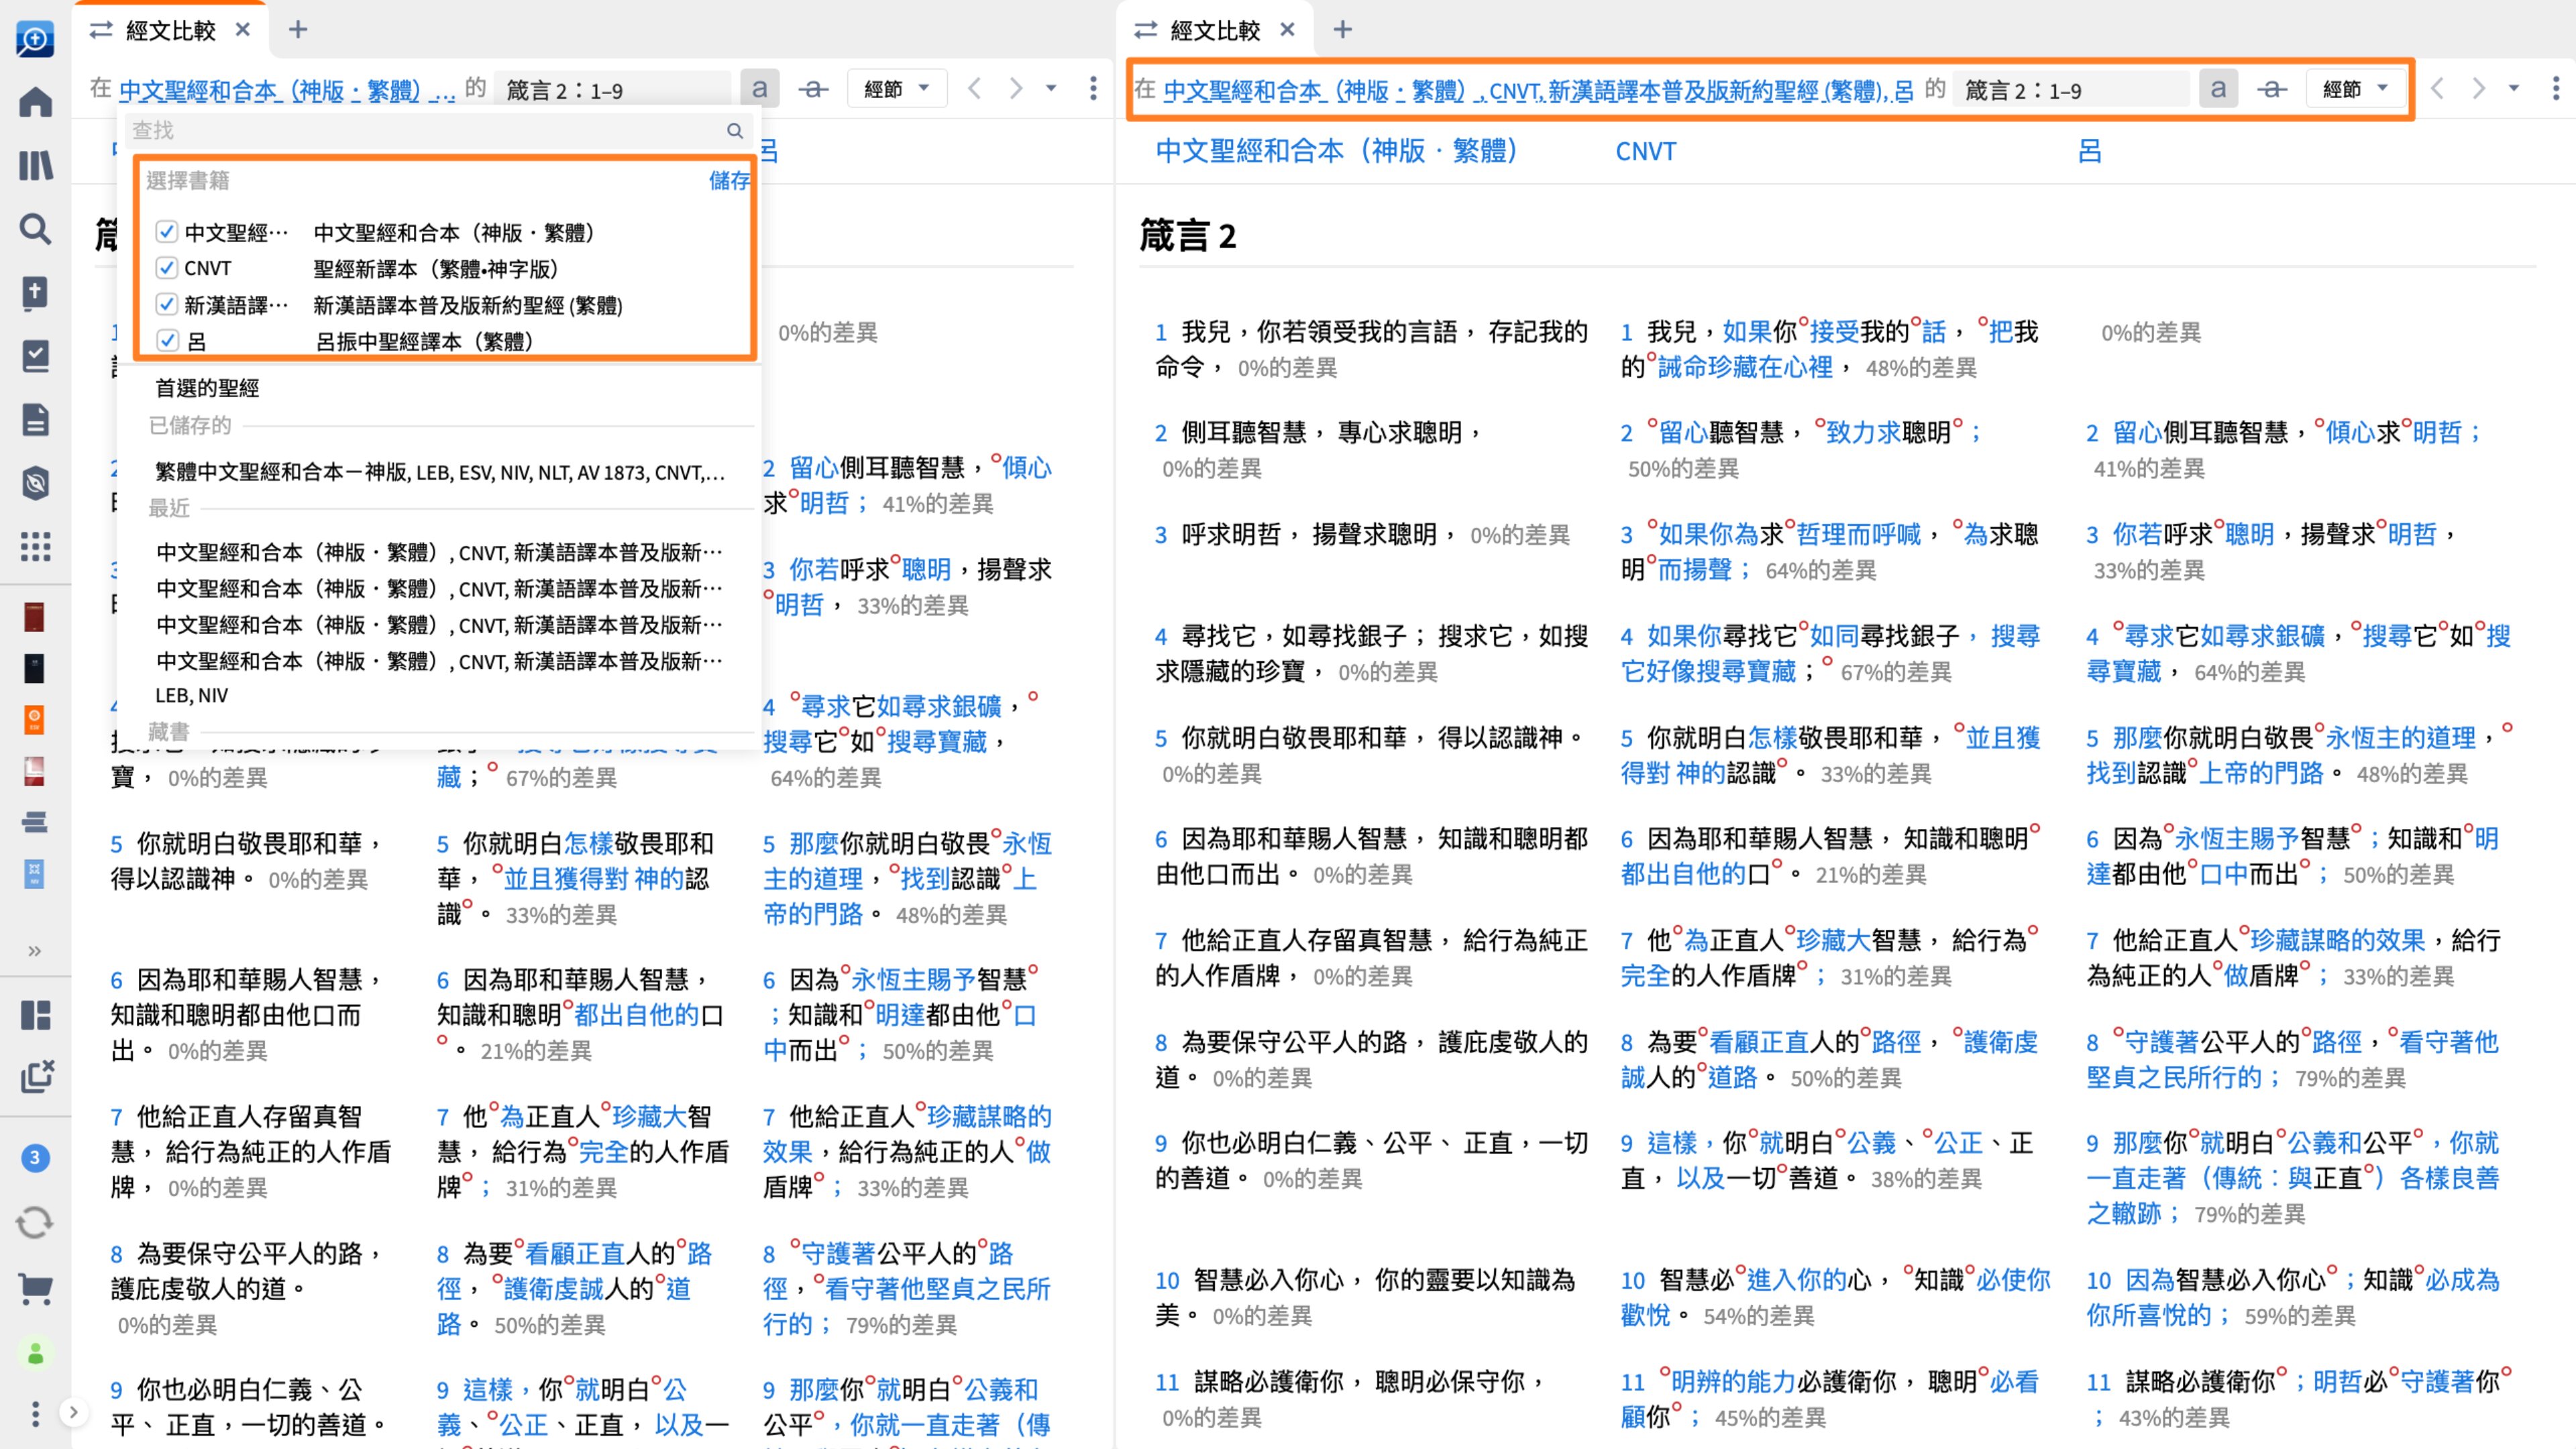Click the Logos app logo

click(x=35, y=38)
